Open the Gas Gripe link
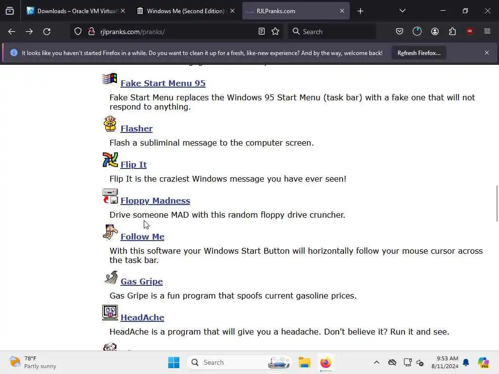499x374 pixels. click(142, 281)
